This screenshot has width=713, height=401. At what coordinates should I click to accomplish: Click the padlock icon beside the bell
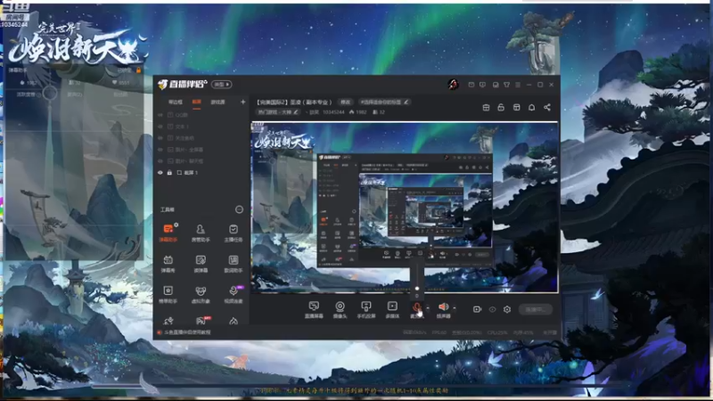pos(501,107)
